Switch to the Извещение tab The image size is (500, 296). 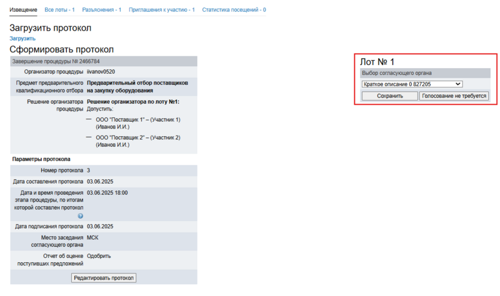24,10
